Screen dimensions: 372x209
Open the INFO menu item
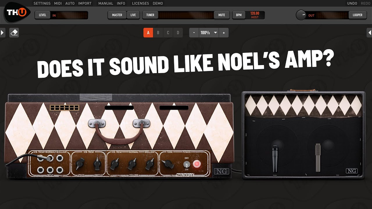[121, 3]
